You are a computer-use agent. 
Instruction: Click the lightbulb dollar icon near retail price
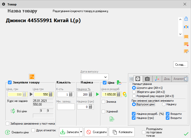(x=125, y=94)
